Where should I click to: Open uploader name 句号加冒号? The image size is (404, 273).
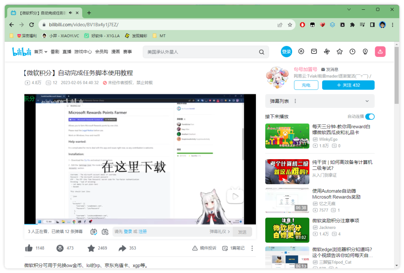305,69
